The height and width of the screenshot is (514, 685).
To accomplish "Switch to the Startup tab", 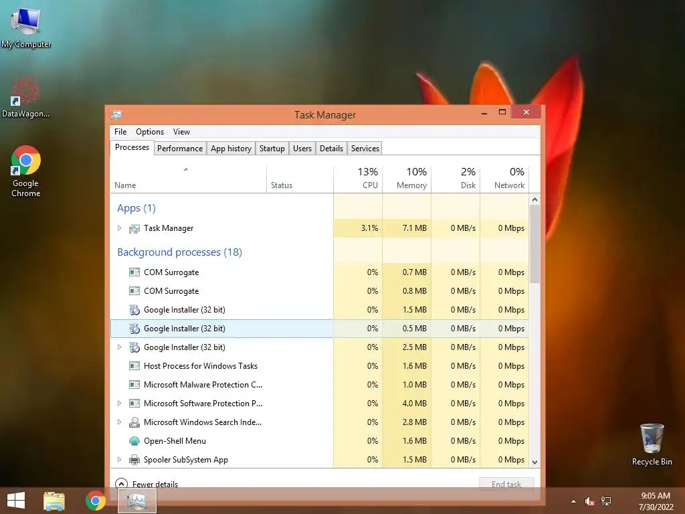I will [x=272, y=149].
